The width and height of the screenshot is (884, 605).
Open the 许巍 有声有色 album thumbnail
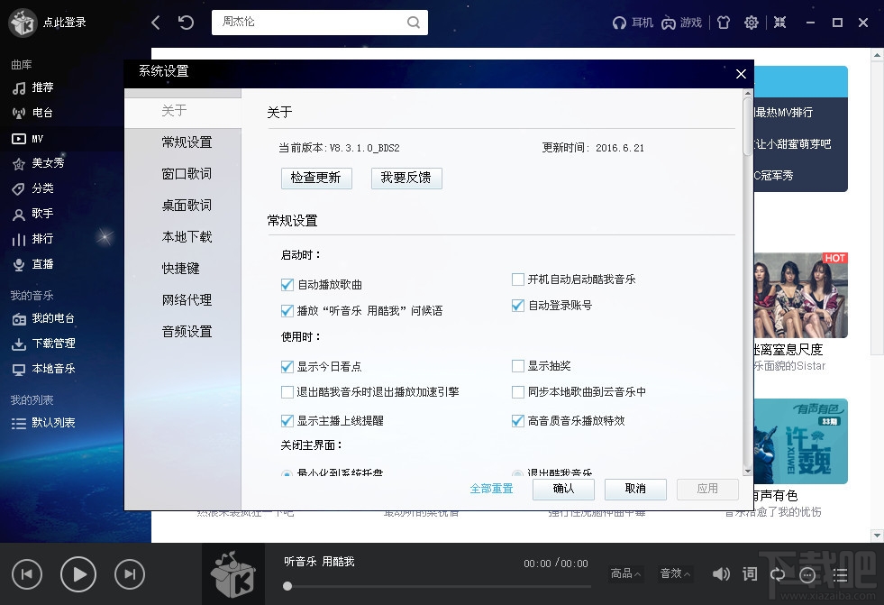pos(800,441)
